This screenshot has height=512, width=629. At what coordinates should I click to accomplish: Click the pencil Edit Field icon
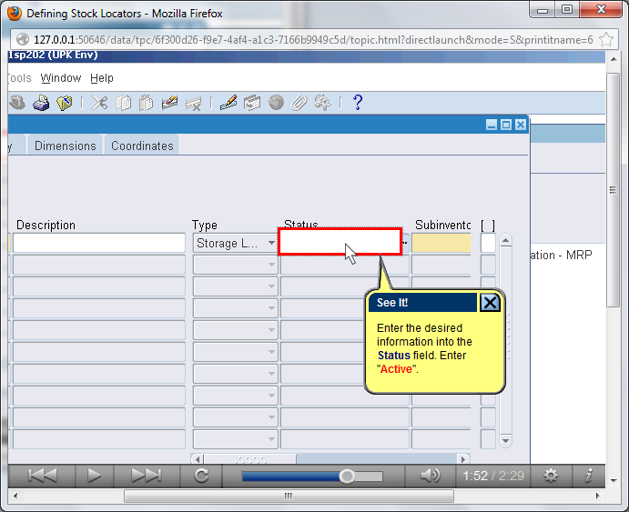click(228, 103)
